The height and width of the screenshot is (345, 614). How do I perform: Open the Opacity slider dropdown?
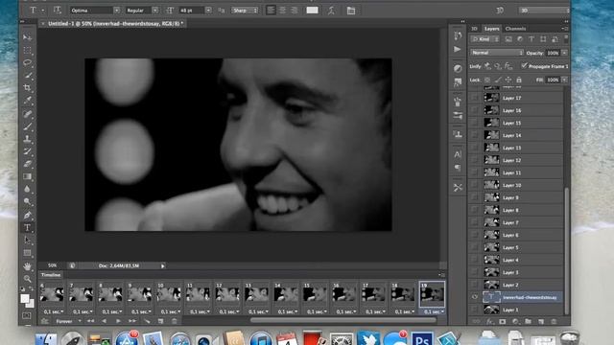(x=564, y=53)
